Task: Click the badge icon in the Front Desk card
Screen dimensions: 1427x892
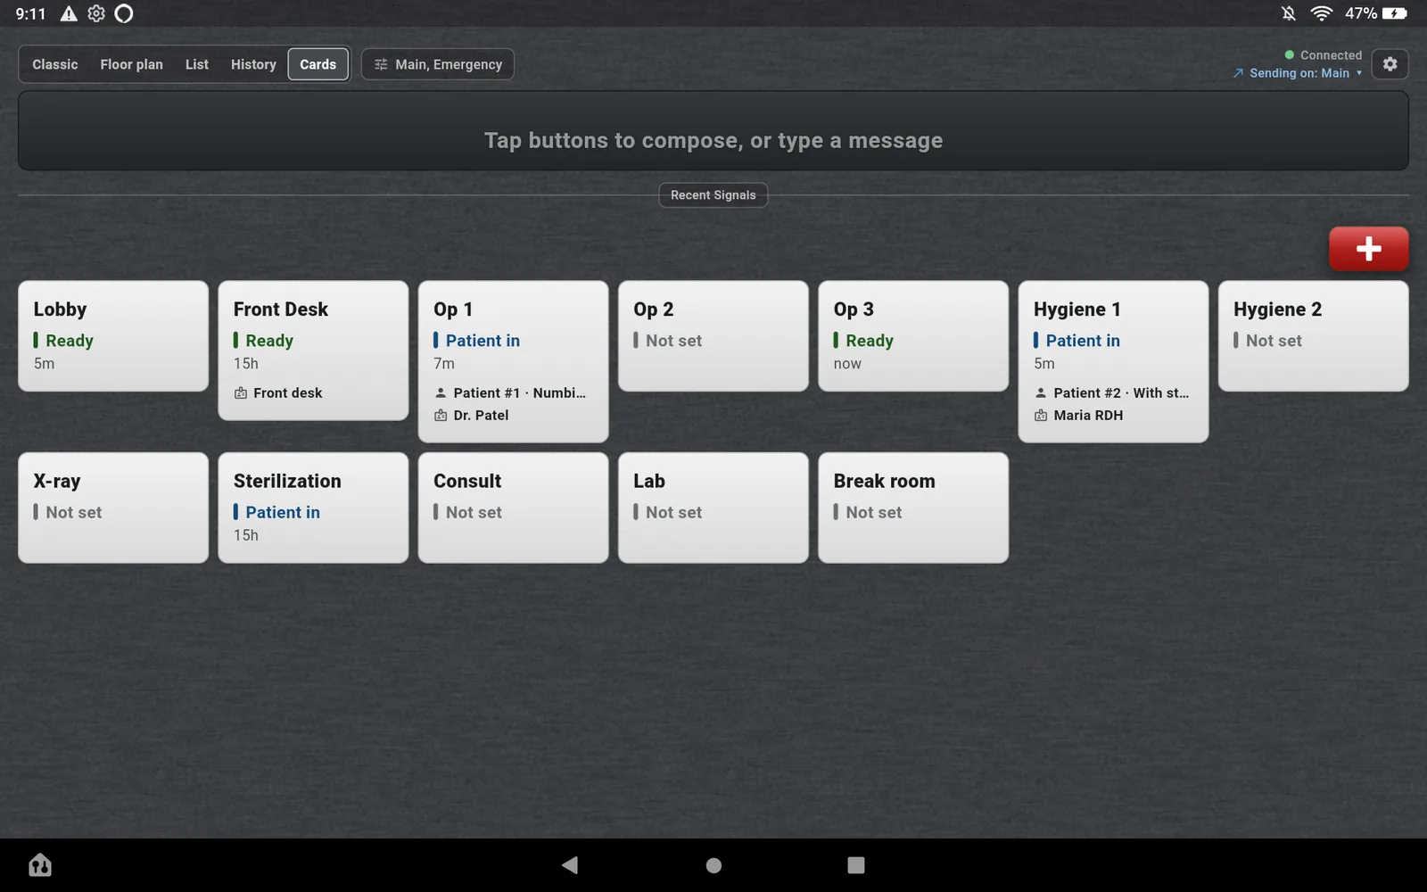Action: (241, 393)
